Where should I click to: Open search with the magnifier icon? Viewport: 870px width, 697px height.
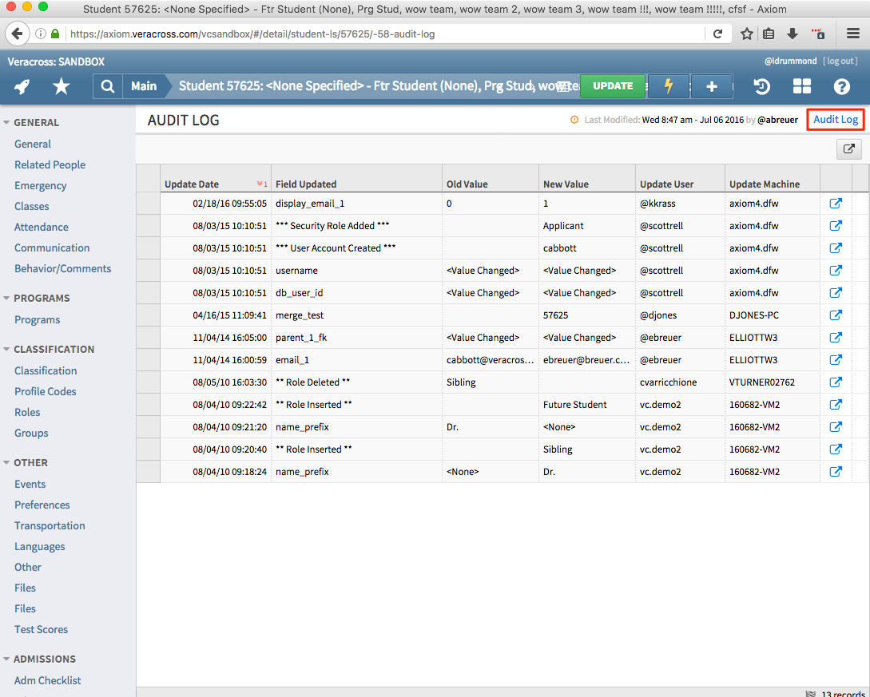[x=107, y=86]
